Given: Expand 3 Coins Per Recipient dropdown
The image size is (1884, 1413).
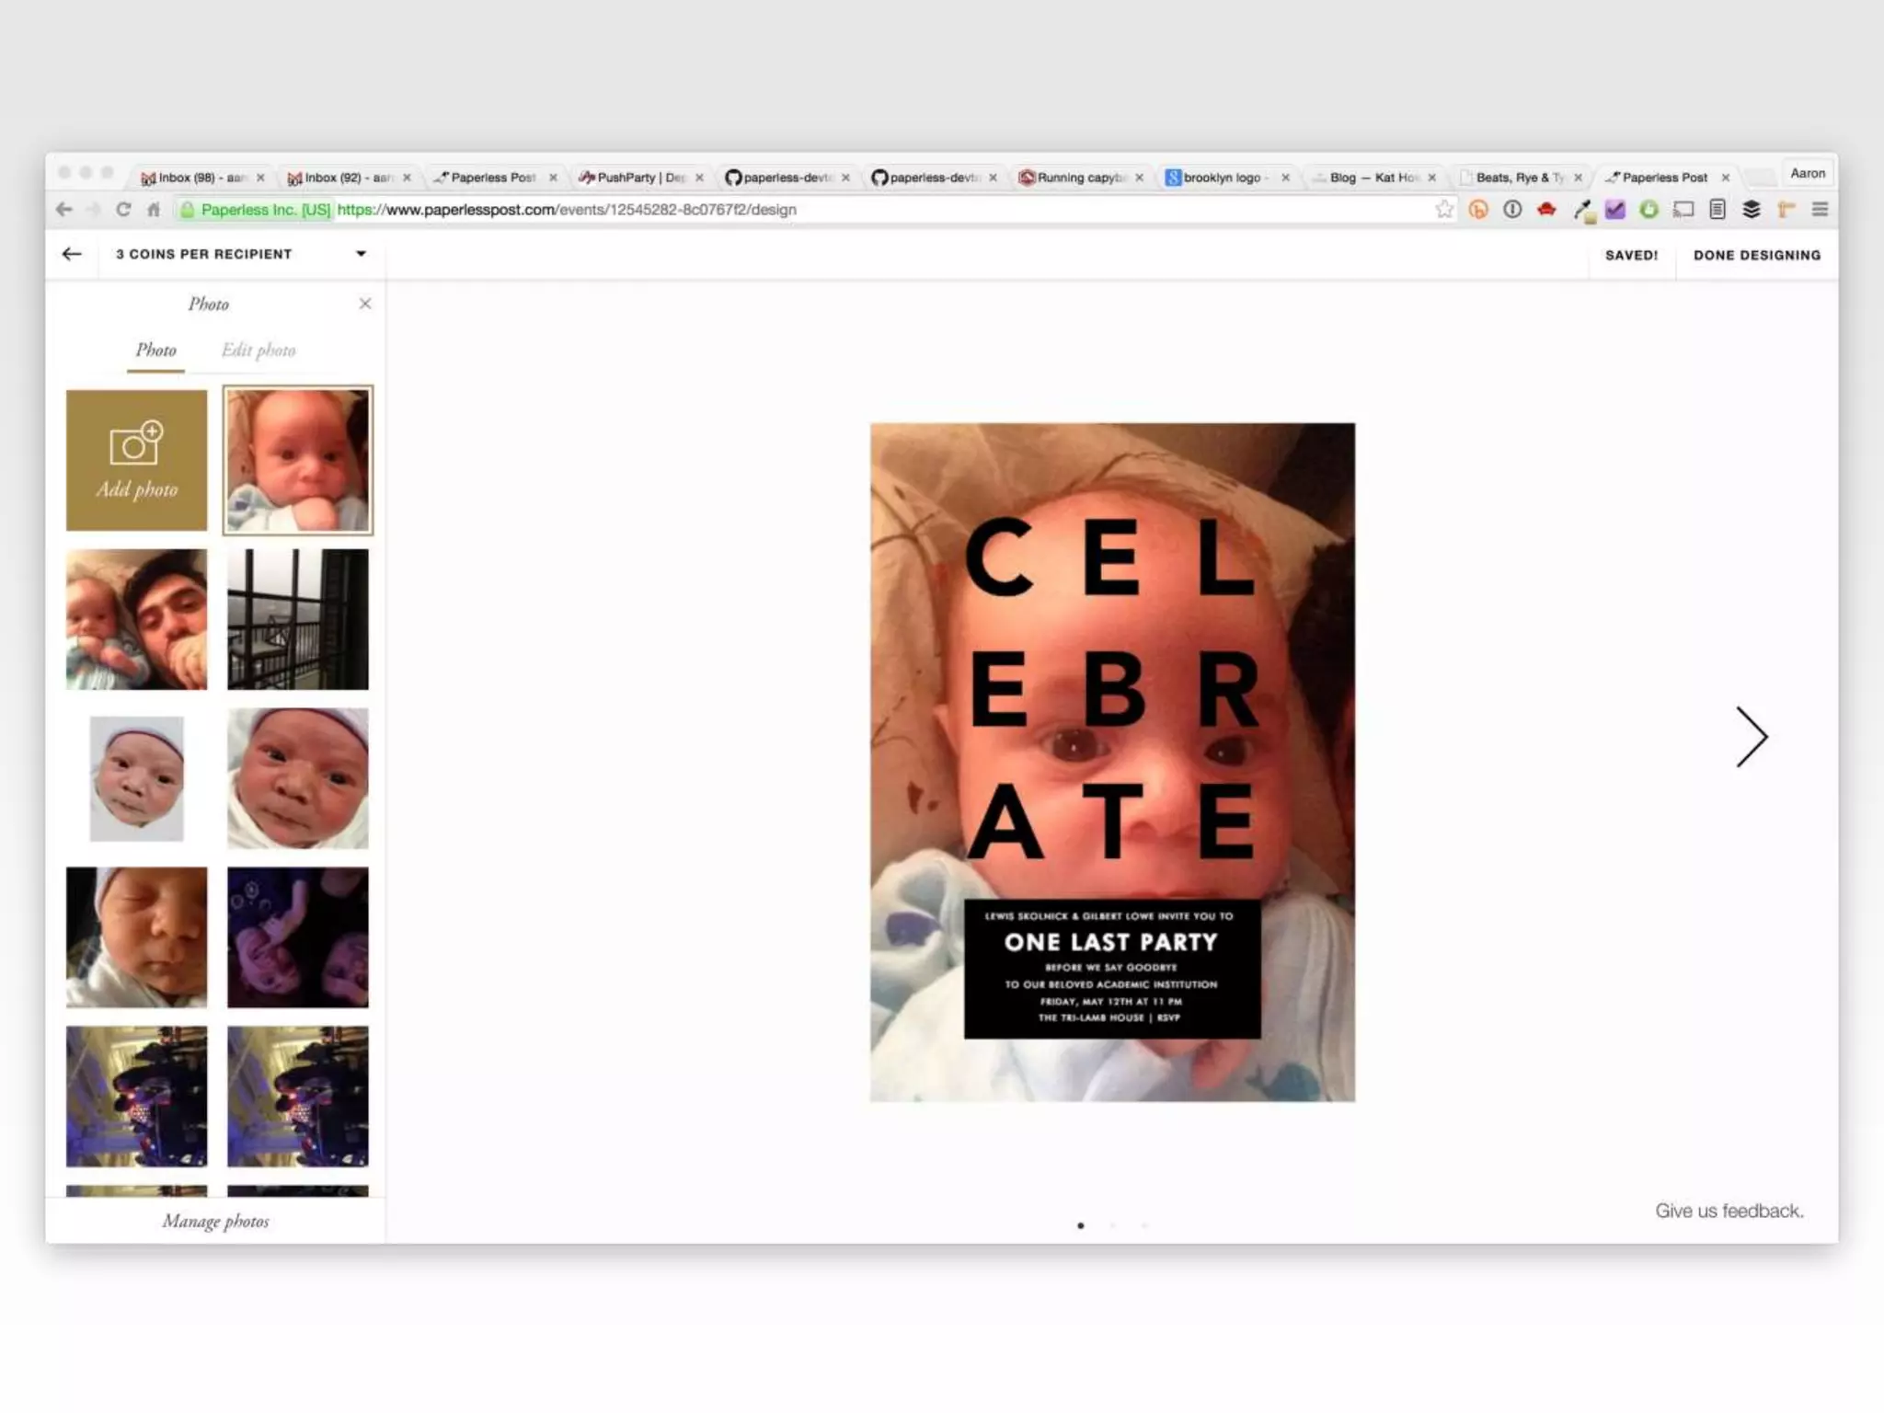Looking at the screenshot, I should tap(361, 254).
